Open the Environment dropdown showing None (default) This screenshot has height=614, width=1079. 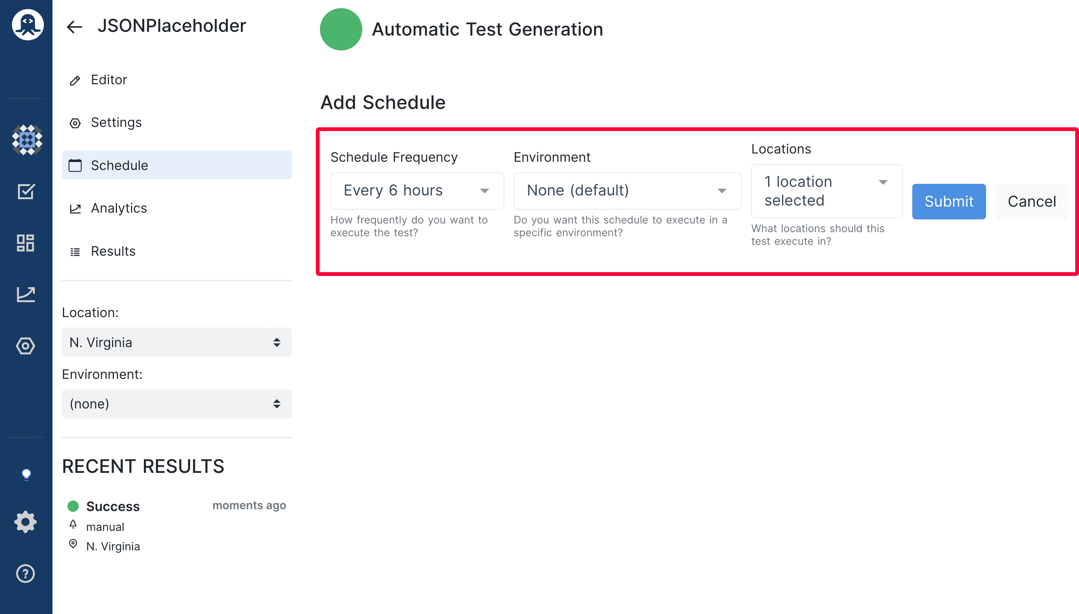pyautogui.click(x=627, y=190)
